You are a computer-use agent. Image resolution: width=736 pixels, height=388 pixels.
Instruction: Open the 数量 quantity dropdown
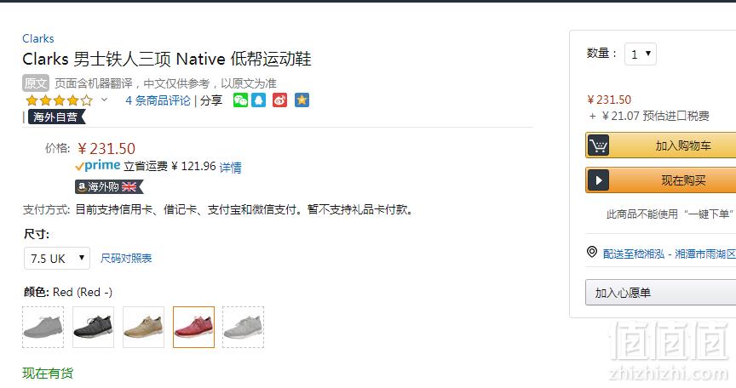click(x=641, y=54)
